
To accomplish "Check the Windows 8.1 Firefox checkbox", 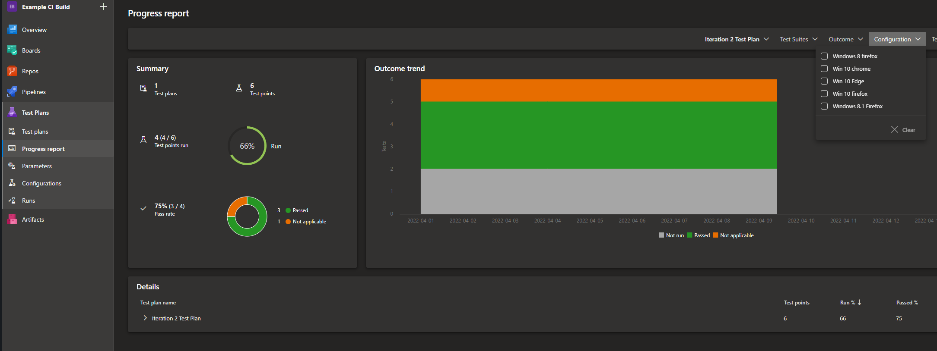I will click(824, 106).
